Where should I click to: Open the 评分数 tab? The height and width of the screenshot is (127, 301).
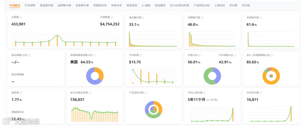pos(233,6)
